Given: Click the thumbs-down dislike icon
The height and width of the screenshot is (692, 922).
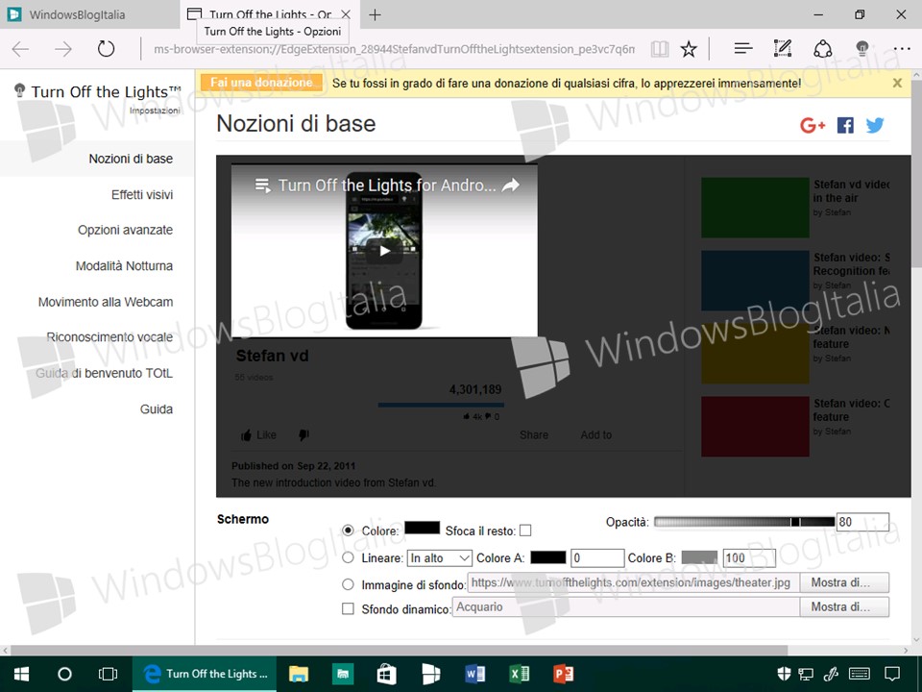Looking at the screenshot, I should point(303,434).
